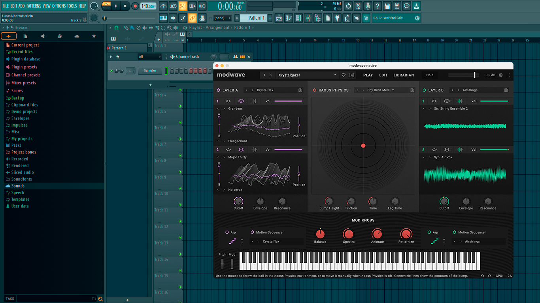Screen dimensions: 540x303
Task: Click the save icon next to Dcy Orbit Medium
Action: point(412,90)
